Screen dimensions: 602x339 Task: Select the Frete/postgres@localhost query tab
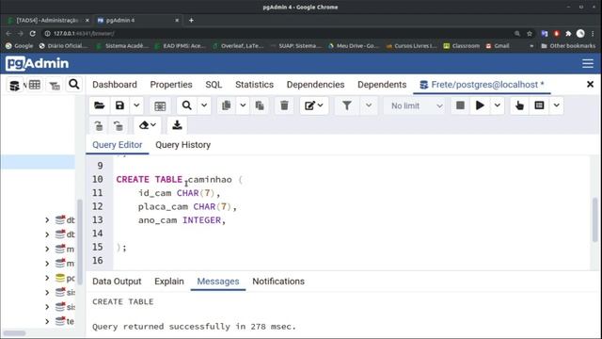point(483,85)
